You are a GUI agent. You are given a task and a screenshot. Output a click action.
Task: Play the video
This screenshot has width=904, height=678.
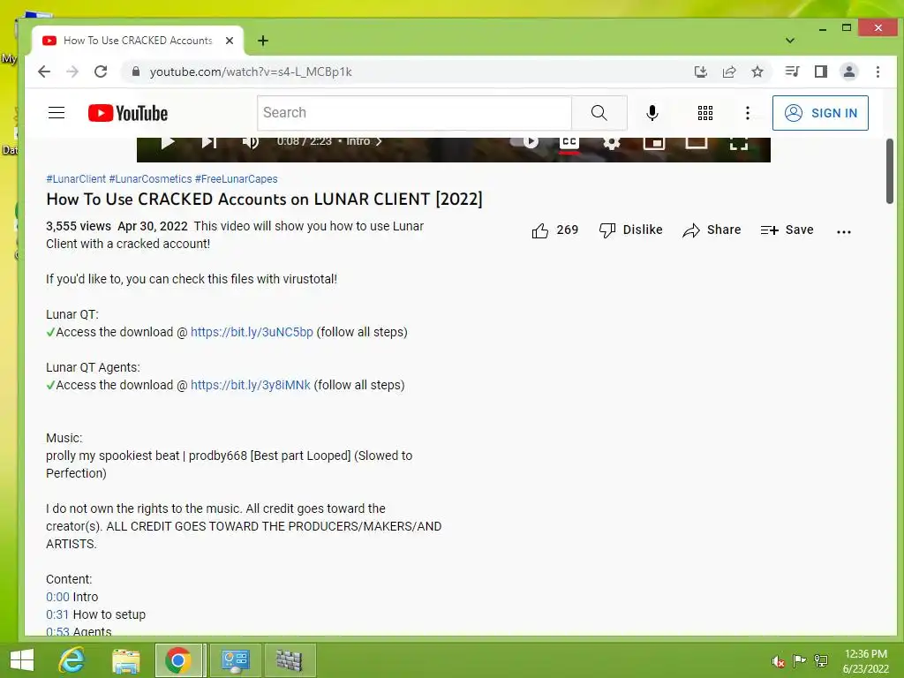(167, 142)
